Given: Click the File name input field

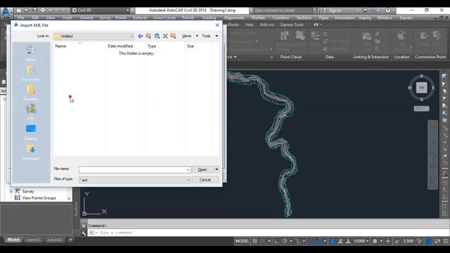Looking at the screenshot, I should 134,170.
